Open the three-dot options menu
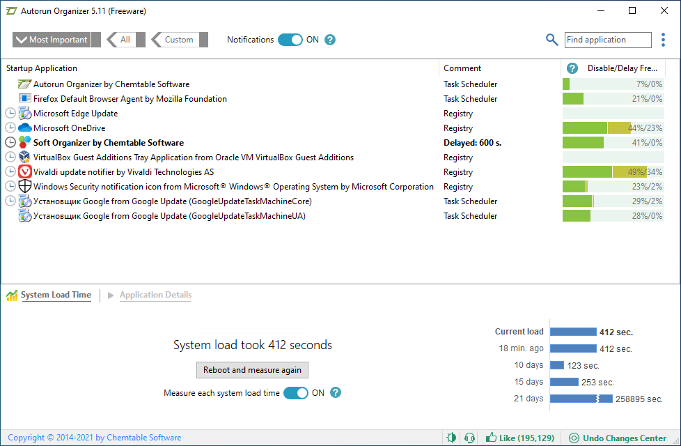681x446 pixels. [x=663, y=40]
